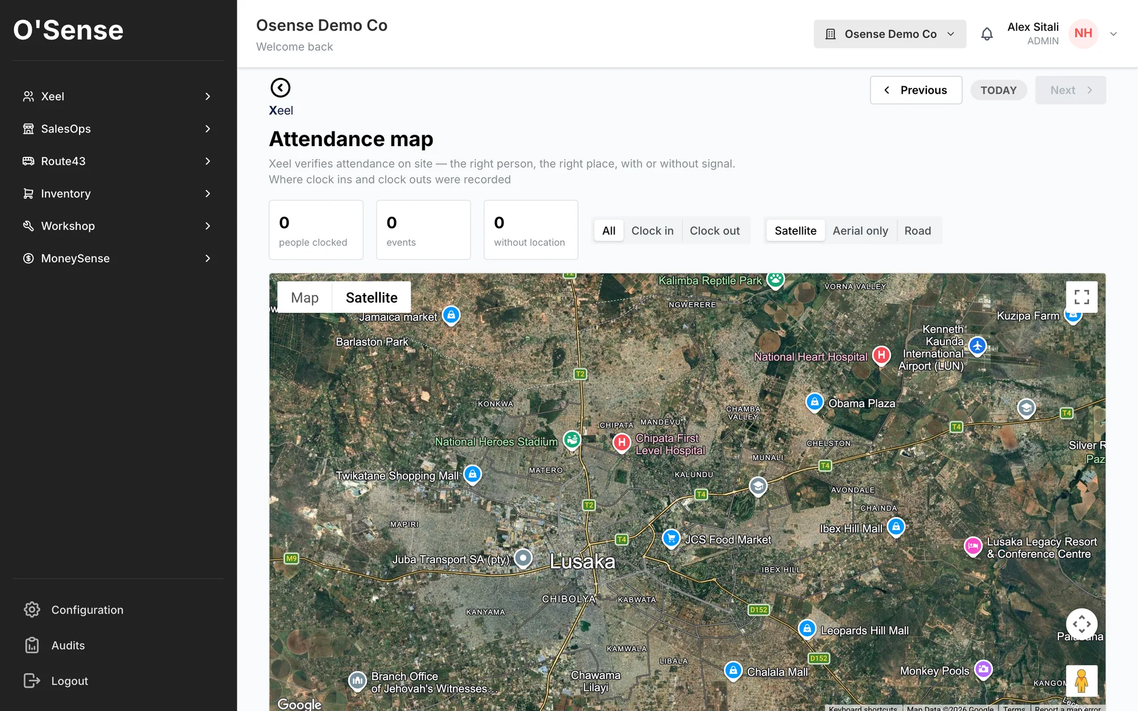
Task: Click the people clocked stat card
Action: (316, 230)
